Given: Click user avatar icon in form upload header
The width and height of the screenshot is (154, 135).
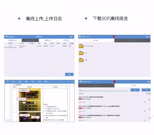Looking at the screenshot, I should click(6, 37).
